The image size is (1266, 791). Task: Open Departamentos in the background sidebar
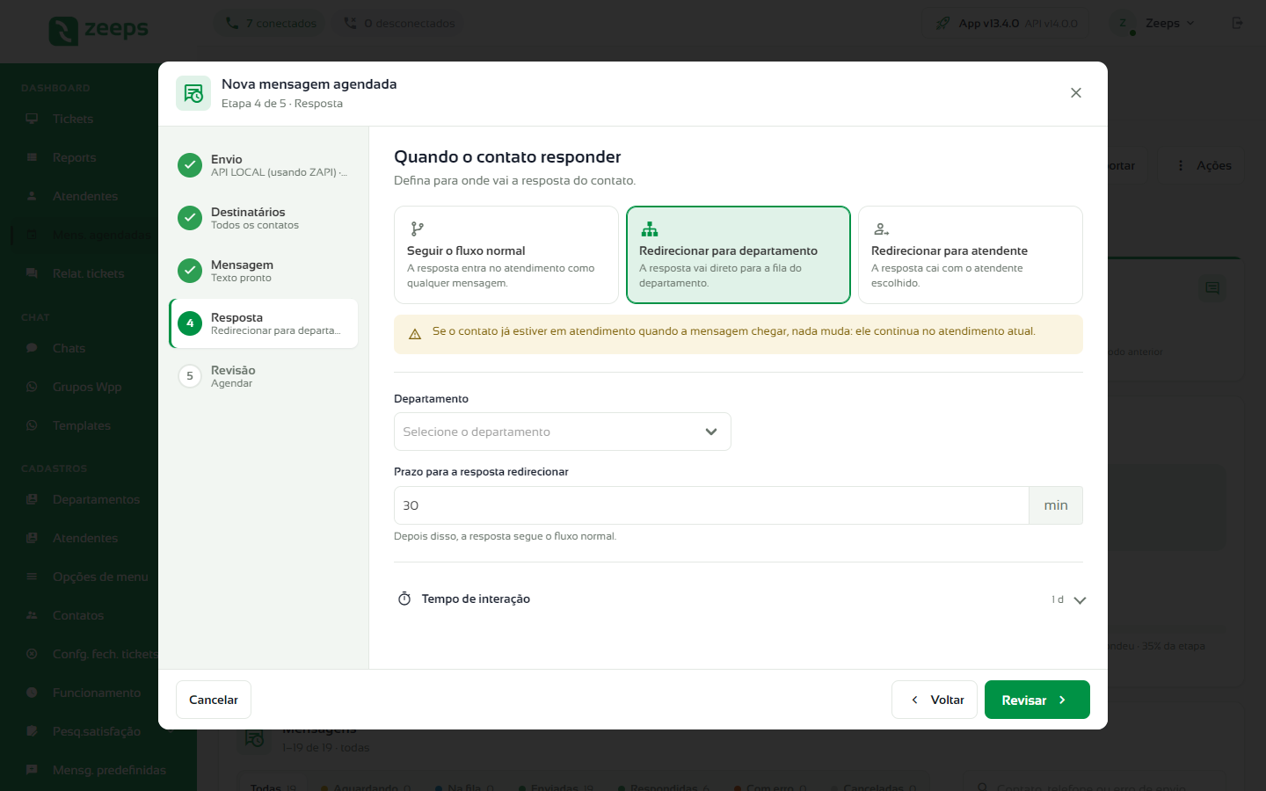click(x=96, y=499)
